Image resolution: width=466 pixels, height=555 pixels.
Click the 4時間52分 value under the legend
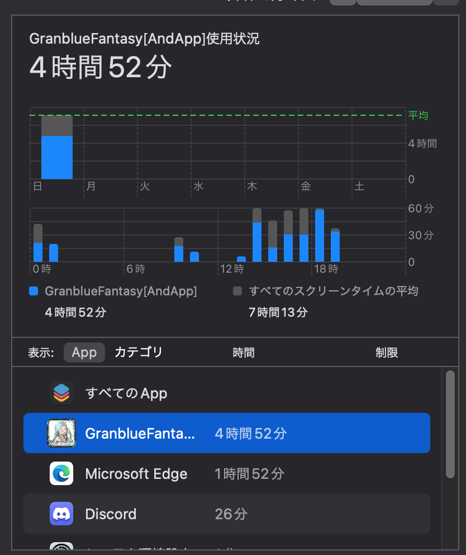coord(75,312)
